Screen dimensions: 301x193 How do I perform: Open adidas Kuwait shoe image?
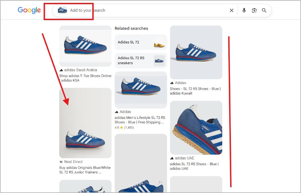pyautogui.click(x=196, y=52)
